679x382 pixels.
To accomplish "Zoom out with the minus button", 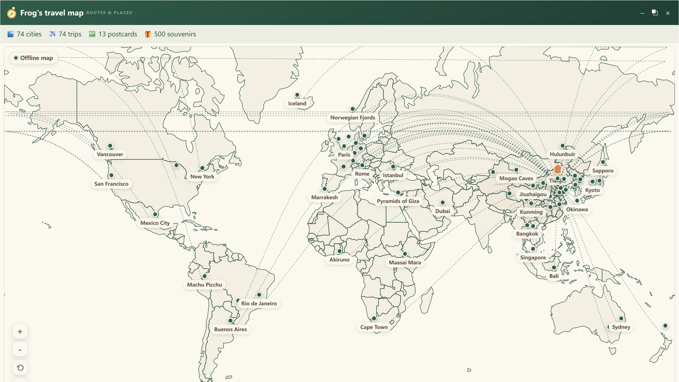I will pyautogui.click(x=20, y=350).
